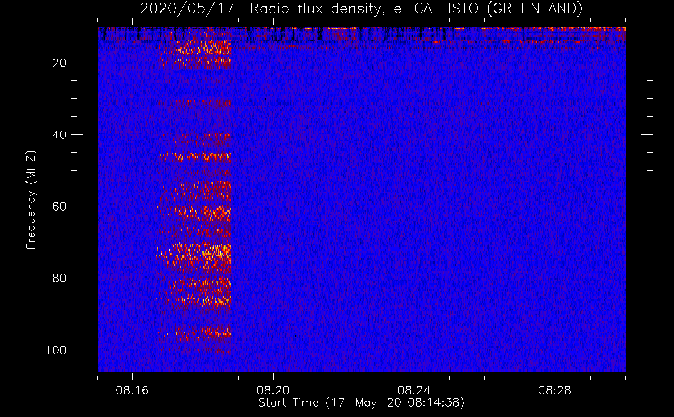674x417 pixels.
Task: Click the y-axis tick label '20'
Action: pyautogui.click(x=60, y=63)
